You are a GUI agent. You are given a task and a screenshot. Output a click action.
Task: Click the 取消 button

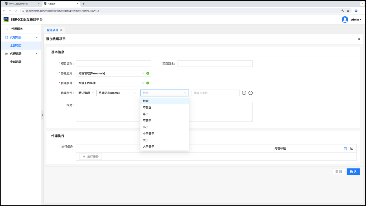click(x=339, y=172)
